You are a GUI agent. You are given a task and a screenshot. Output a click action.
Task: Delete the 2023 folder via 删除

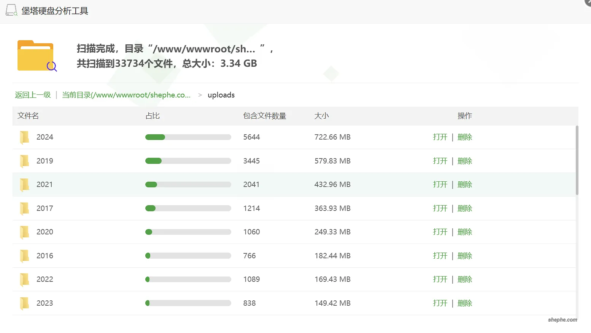pos(465,303)
